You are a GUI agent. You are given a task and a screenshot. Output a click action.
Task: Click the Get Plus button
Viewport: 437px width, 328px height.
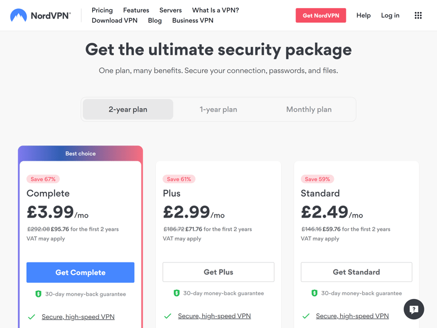pos(218,272)
